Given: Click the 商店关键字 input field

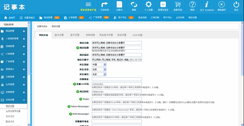Looking at the screenshot, I should (117, 60).
